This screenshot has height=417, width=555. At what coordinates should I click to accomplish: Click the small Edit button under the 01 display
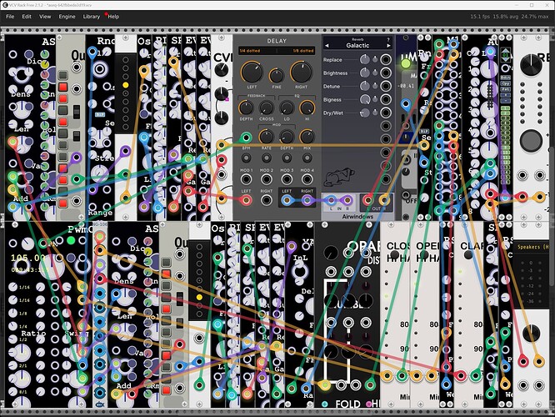tap(505, 78)
